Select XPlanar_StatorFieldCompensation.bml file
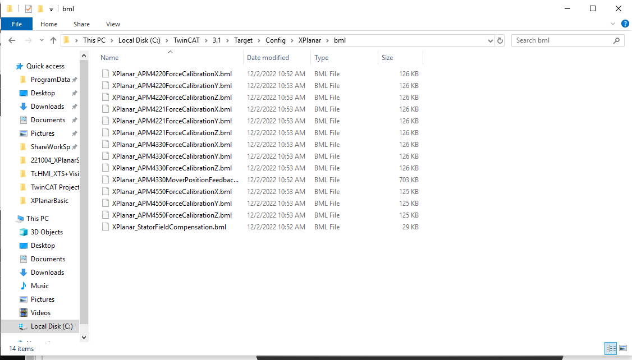 [169, 227]
